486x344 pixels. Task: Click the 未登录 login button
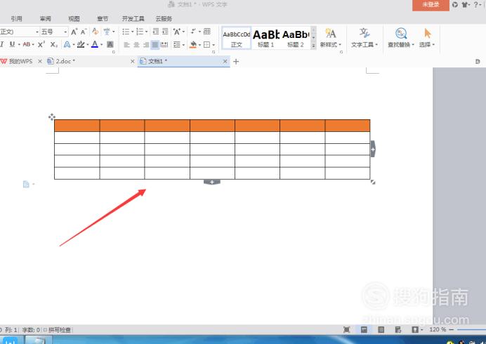click(x=431, y=5)
